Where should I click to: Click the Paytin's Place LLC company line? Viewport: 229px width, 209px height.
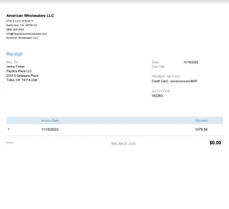[19, 71]
